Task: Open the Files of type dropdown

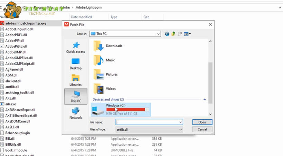Action: [x=180, y=129]
